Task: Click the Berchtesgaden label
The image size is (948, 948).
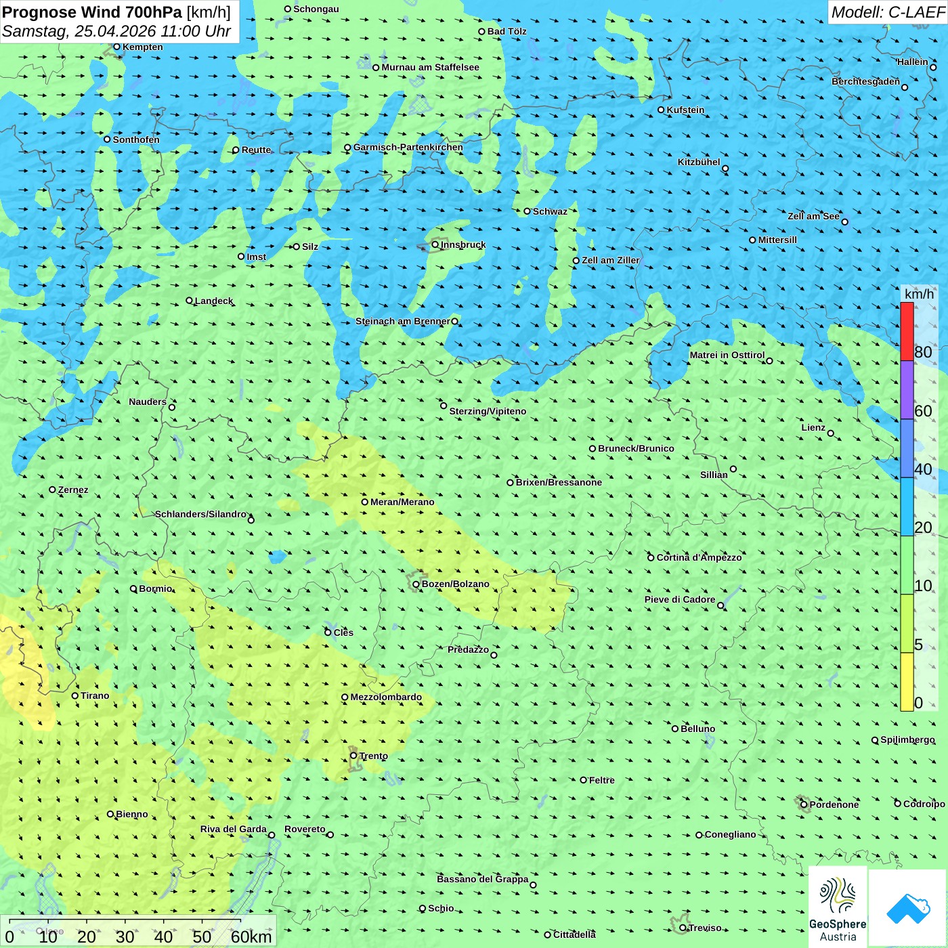Action: click(x=866, y=81)
